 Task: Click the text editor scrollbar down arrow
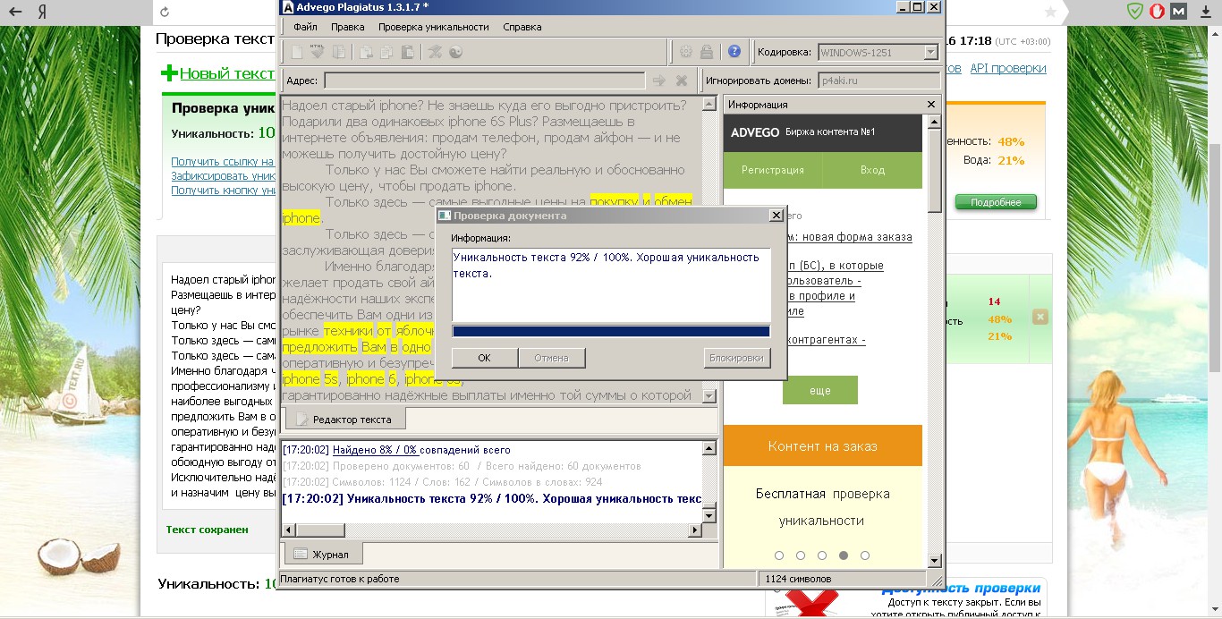(709, 395)
